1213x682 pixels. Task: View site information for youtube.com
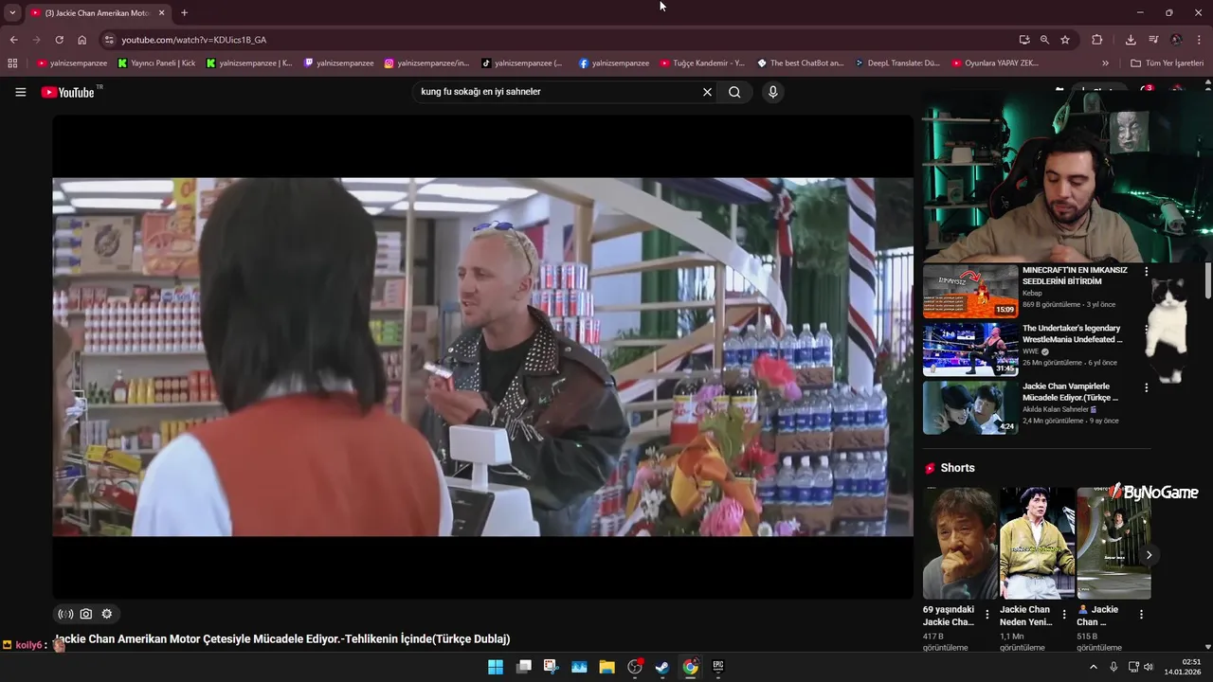coord(109,40)
